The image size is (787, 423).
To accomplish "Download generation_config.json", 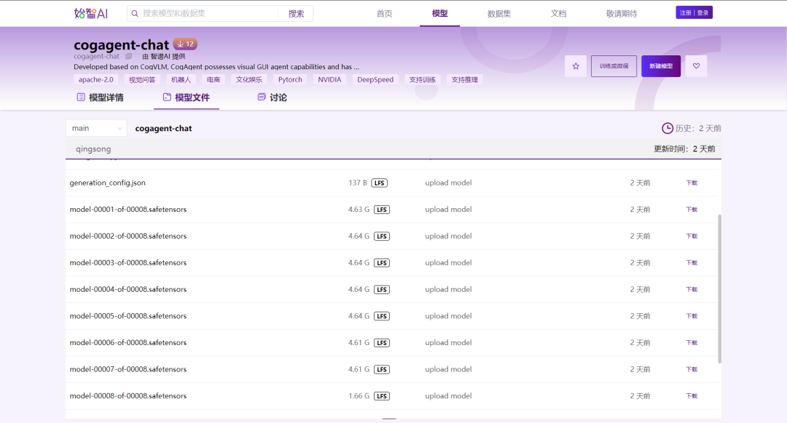I will pos(692,183).
